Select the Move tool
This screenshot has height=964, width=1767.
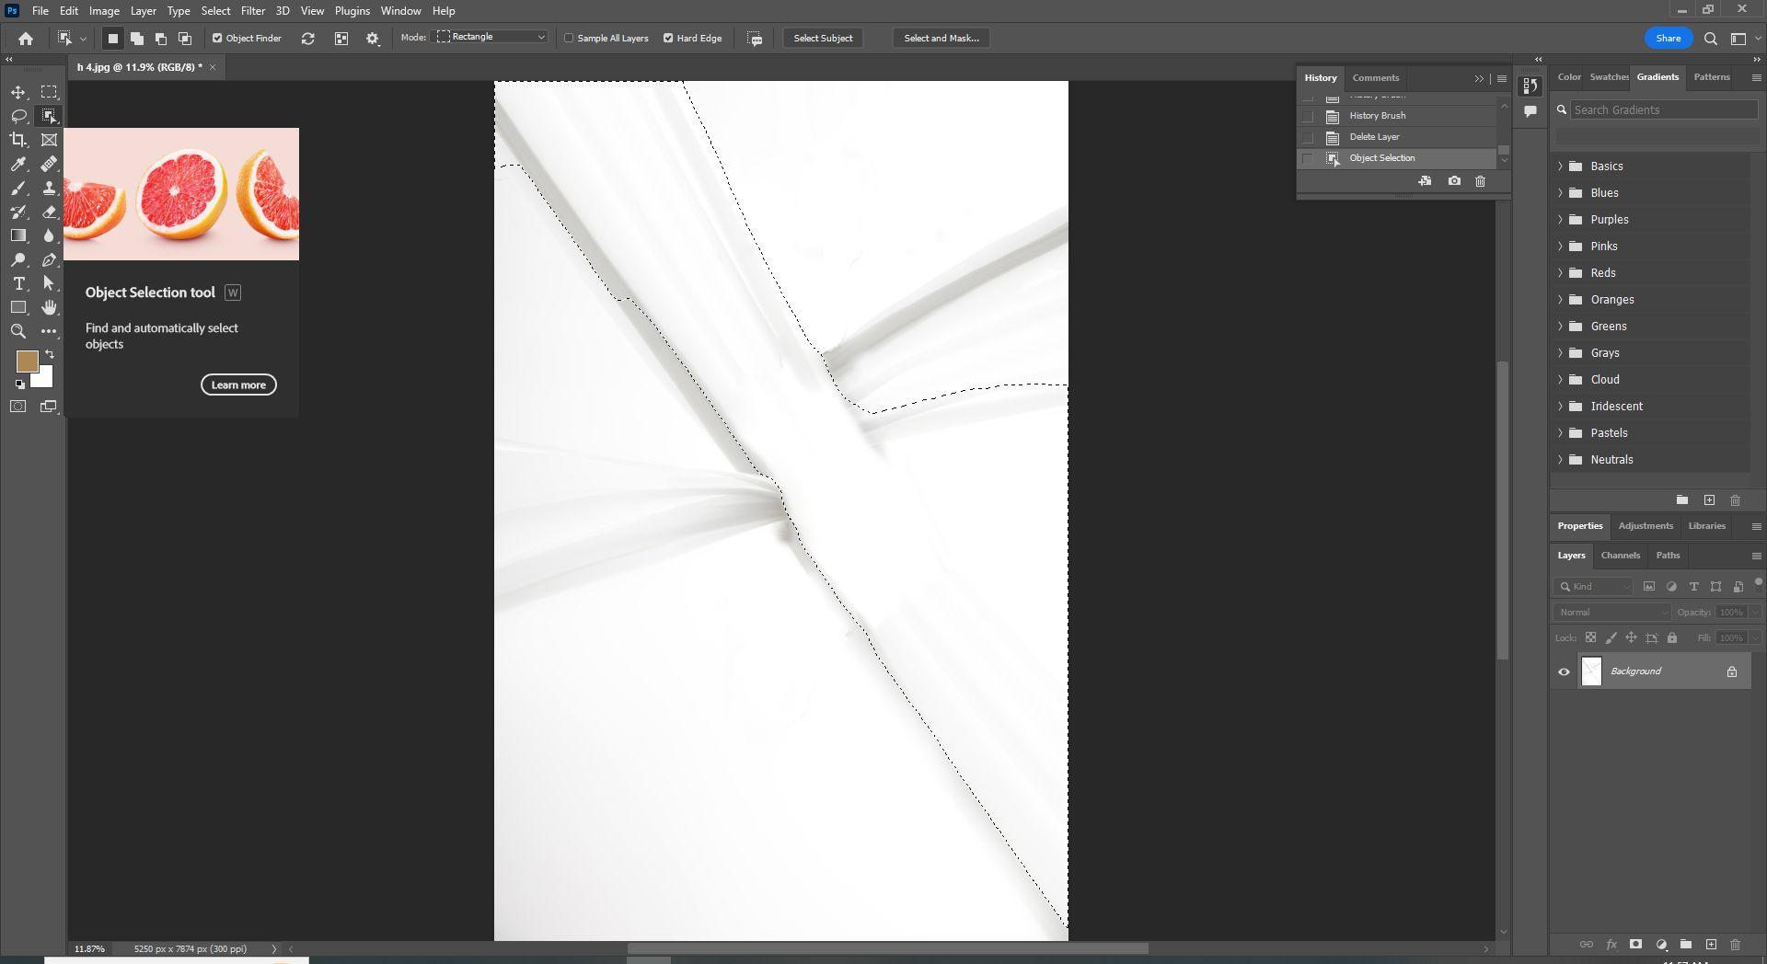click(18, 92)
